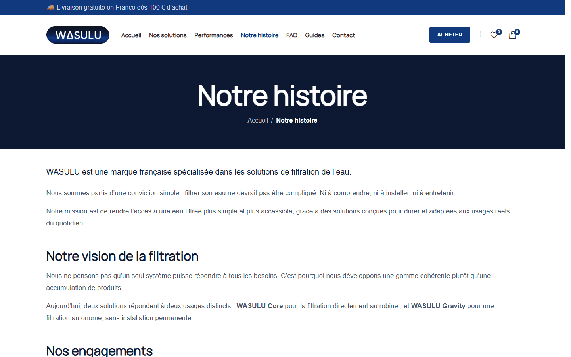Open the shopping bag cart icon

pos(512,35)
